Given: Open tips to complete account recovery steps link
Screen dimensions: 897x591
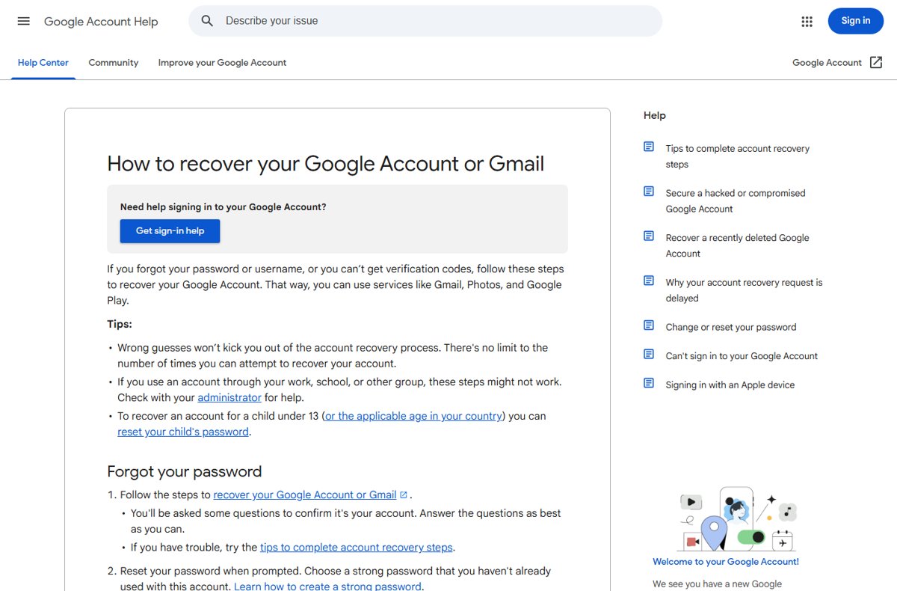Looking at the screenshot, I should click(x=357, y=547).
